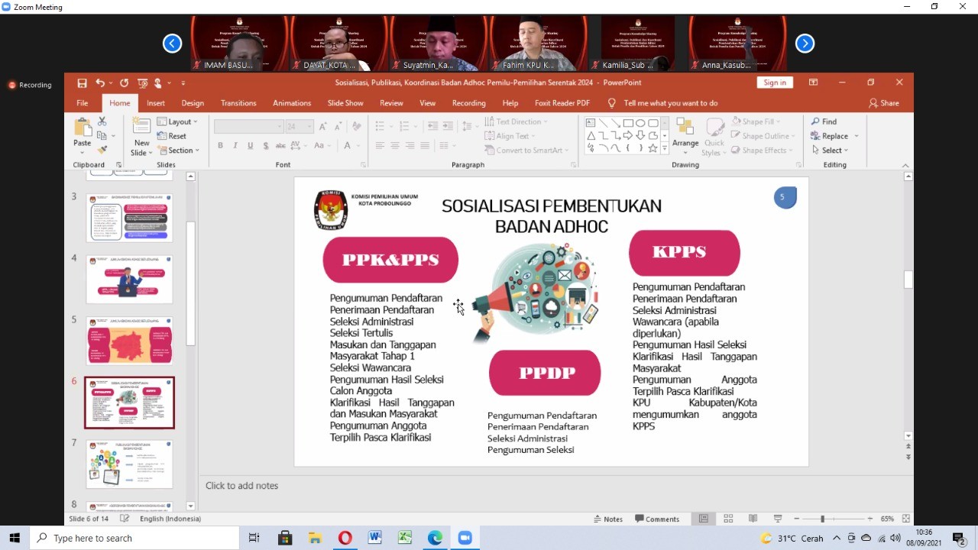This screenshot has height=550, width=978.
Task: Click the Fit slide to window icon
Action: (906, 519)
